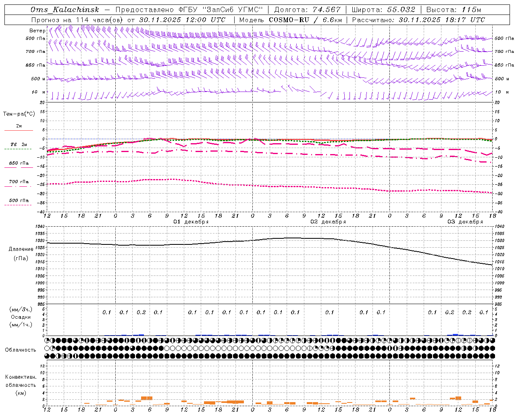516x413 pixels.
Task: Click the station name Oms_Kalachinsk
Action: pos(64,10)
